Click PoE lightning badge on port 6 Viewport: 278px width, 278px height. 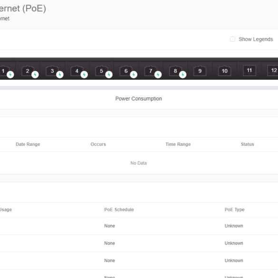pos(134,75)
